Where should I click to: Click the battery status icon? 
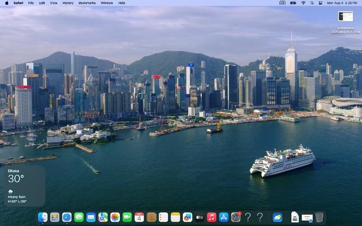(x=293, y=3)
